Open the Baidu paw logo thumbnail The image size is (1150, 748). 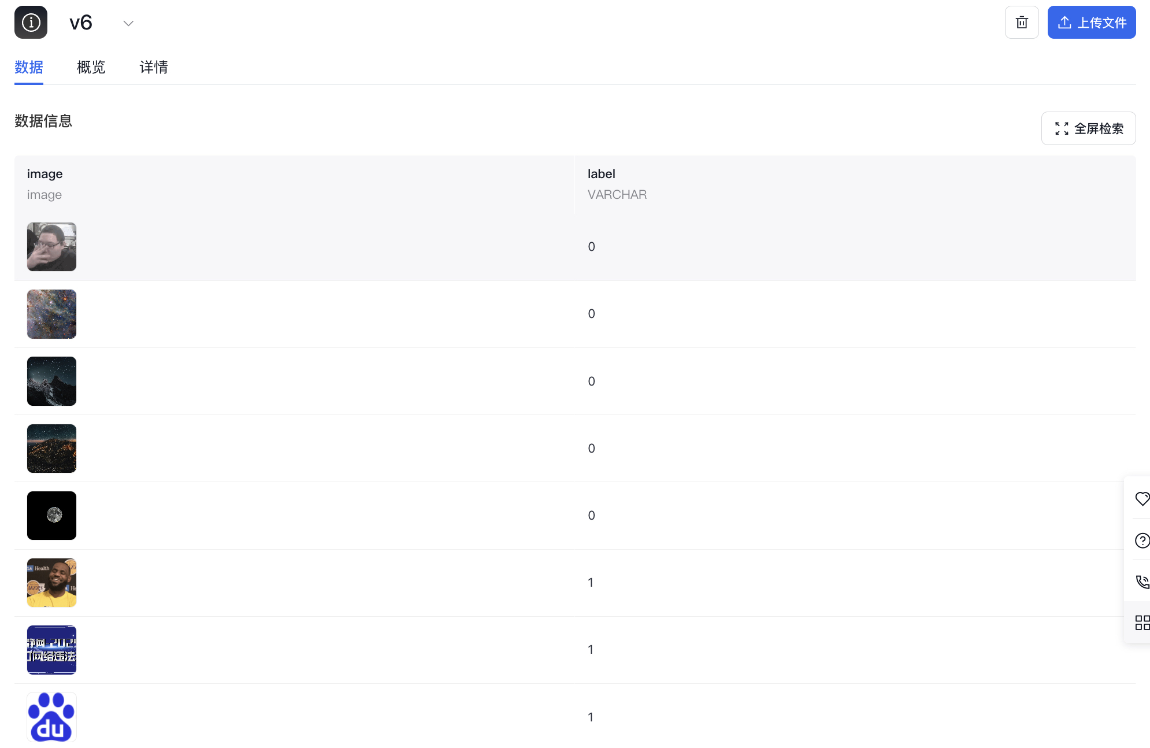pos(51,717)
